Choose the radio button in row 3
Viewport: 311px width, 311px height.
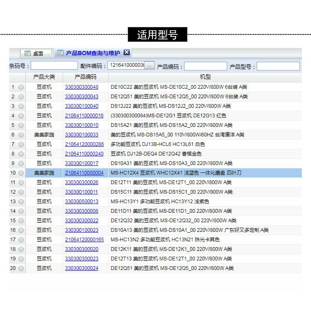pos(21,106)
